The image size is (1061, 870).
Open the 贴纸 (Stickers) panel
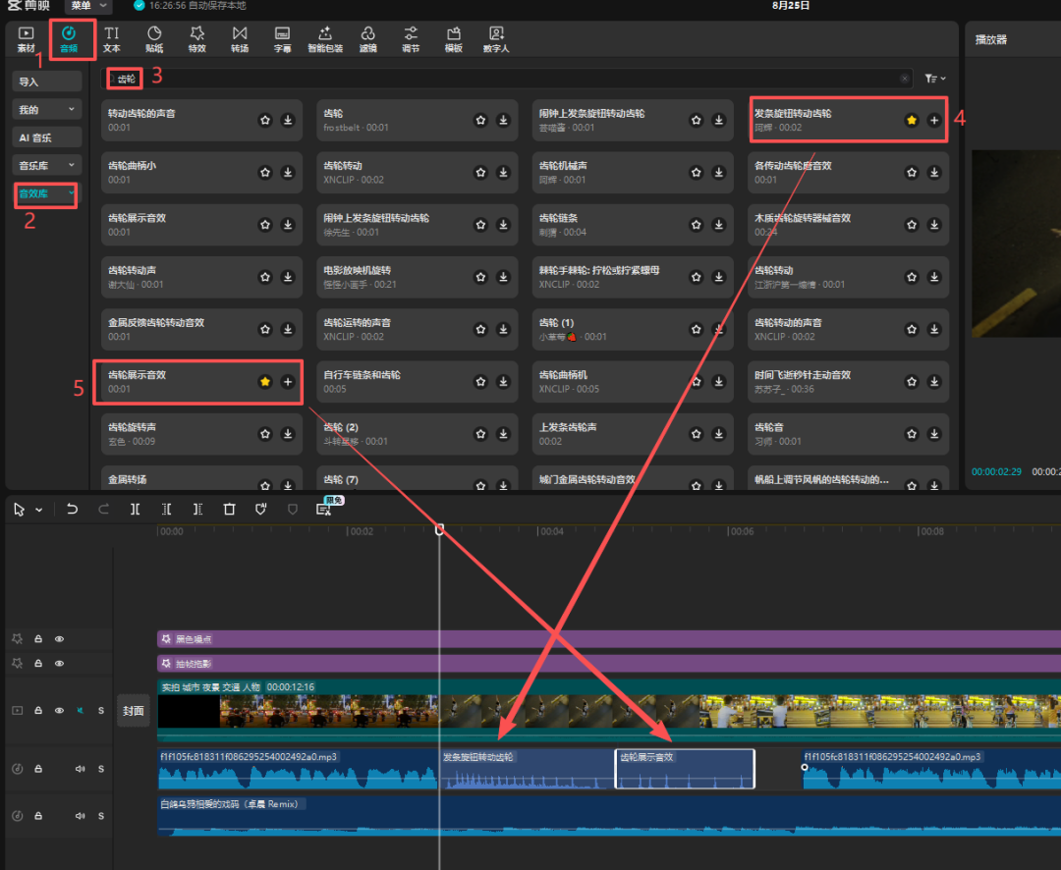coord(154,38)
